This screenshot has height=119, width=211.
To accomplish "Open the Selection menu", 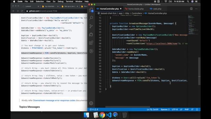I will click(x=40, y=1).
